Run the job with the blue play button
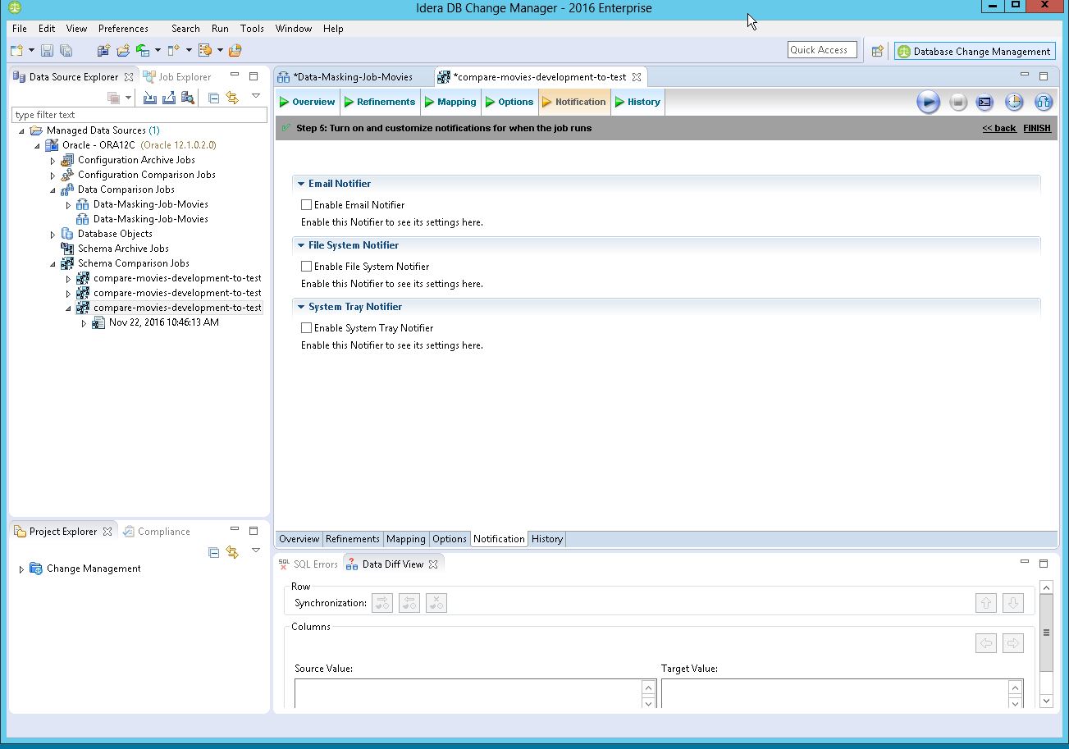Viewport: 1069px width, 749px height. click(928, 103)
